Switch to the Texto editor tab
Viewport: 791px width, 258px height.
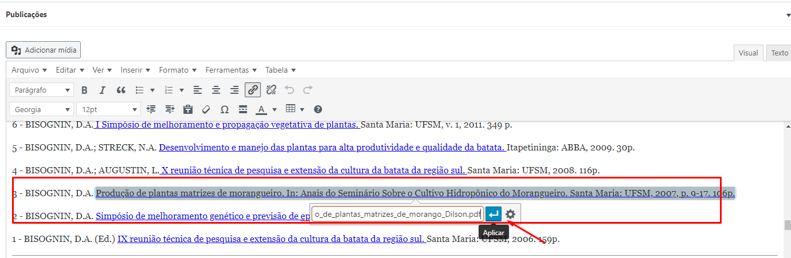coord(779,53)
